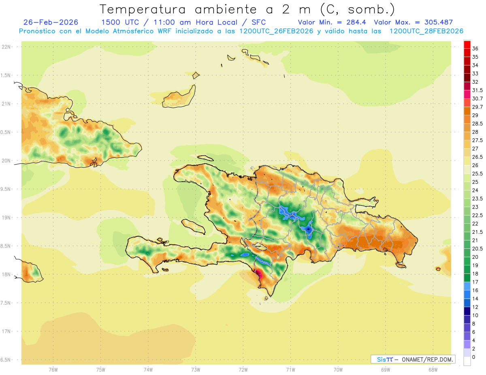Viewport: 486px width, 375px height.
Task: Click the dark green swatch between 18 and 17
Action: [467, 278]
